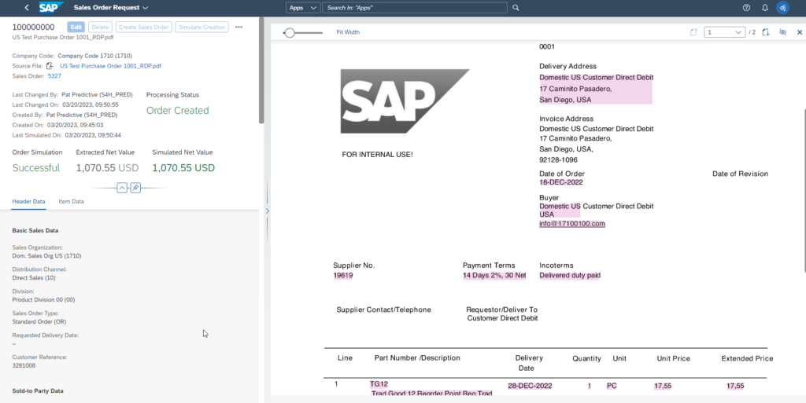Collapse the header with the up chevron
Viewport: 806px width, 403px height.
[122, 188]
